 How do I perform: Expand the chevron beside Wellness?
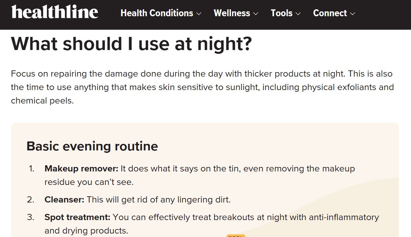point(256,14)
